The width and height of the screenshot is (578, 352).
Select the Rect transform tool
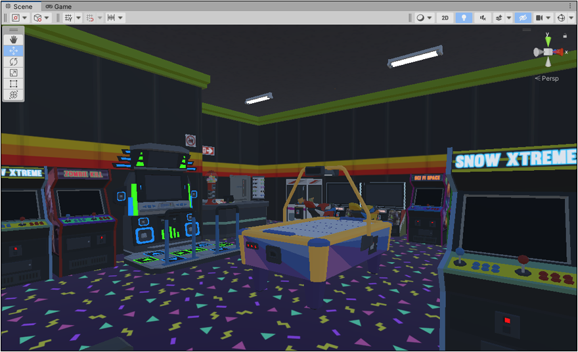[13, 84]
